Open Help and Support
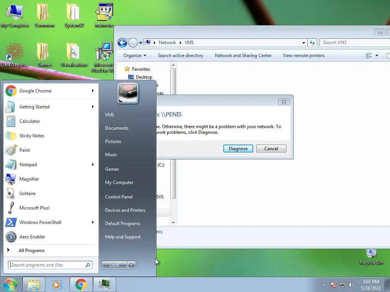 [123, 237]
